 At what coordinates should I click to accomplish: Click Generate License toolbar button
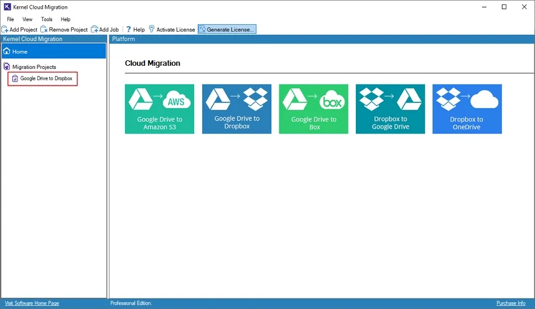point(227,30)
